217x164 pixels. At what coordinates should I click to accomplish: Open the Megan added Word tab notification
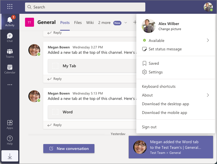point(171,147)
